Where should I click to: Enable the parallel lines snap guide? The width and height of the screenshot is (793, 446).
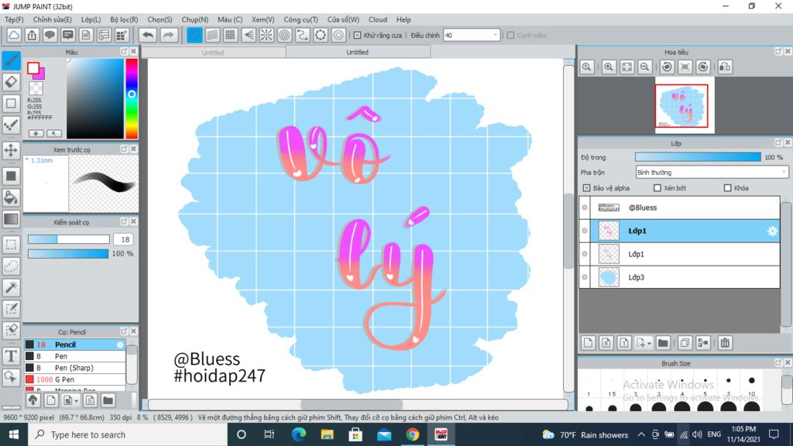coord(212,35)
